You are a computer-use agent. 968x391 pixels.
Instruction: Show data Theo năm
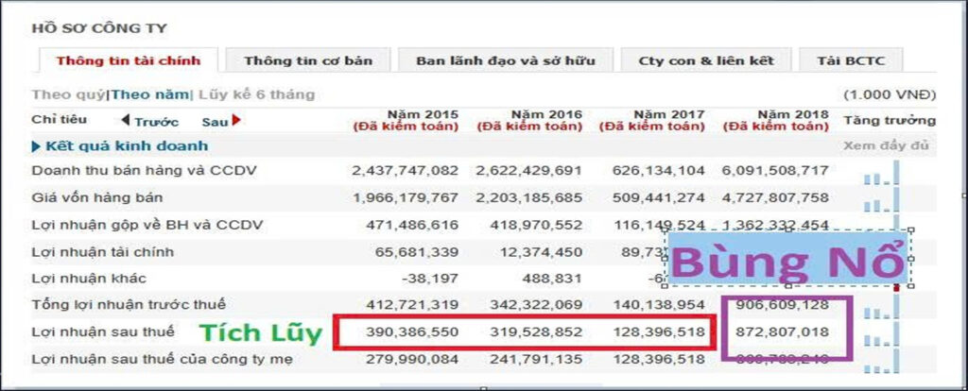(149, 95)
